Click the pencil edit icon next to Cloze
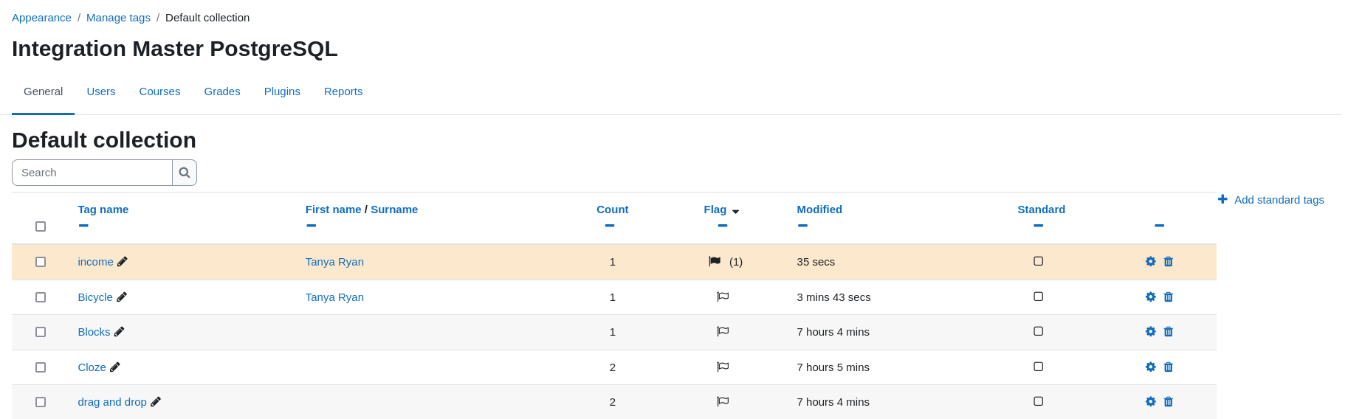Screen dimensions: 1345x419 (x=115, y=367)
